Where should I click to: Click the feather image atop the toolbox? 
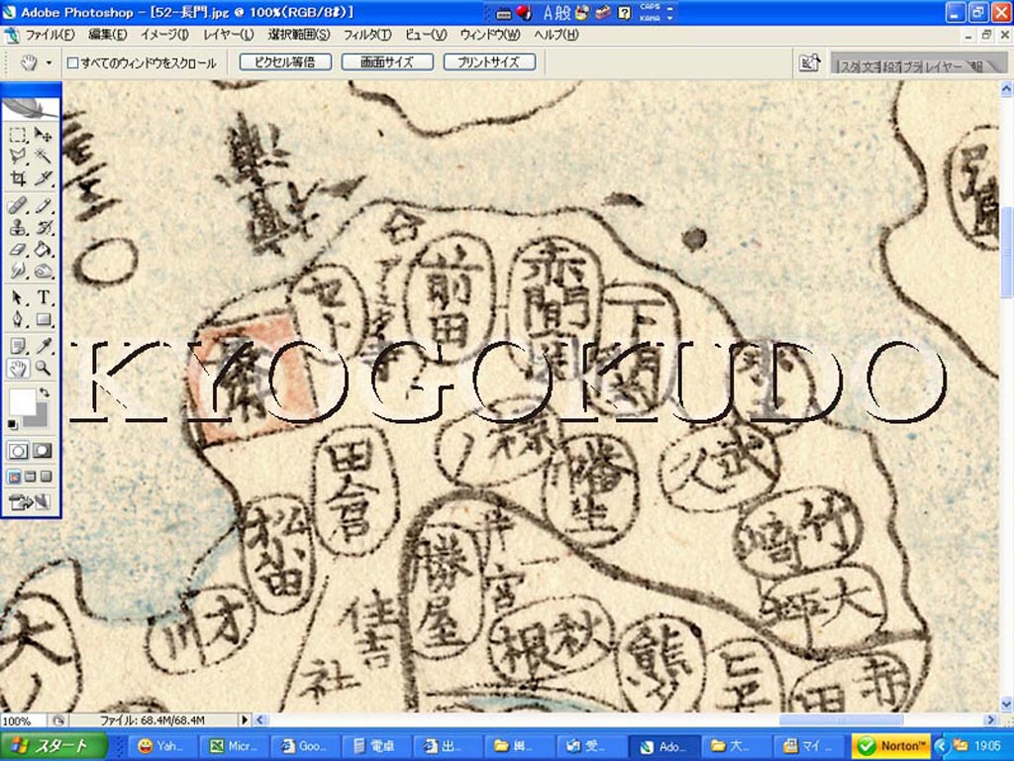31,108
